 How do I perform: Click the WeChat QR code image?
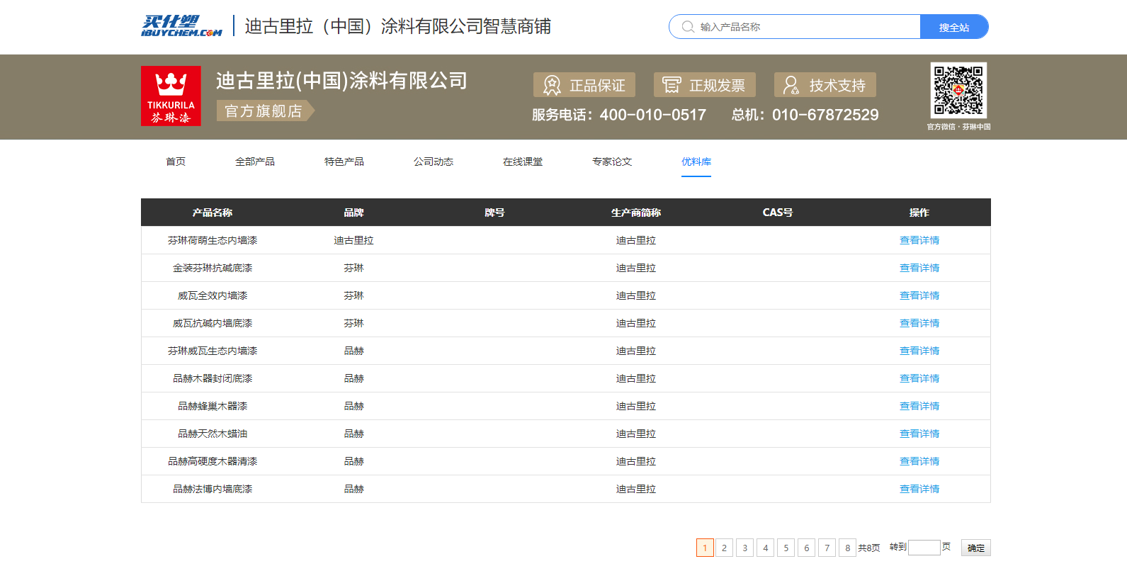tap(958, 91)
